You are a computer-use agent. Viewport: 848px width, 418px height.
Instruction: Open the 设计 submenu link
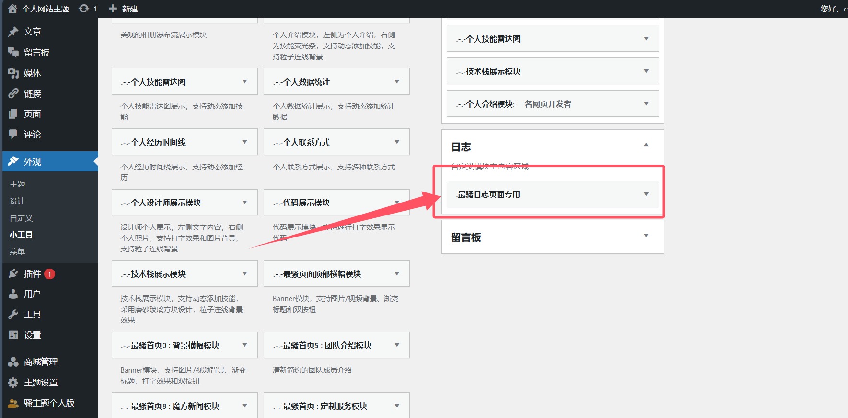click(x=17, y=201)
